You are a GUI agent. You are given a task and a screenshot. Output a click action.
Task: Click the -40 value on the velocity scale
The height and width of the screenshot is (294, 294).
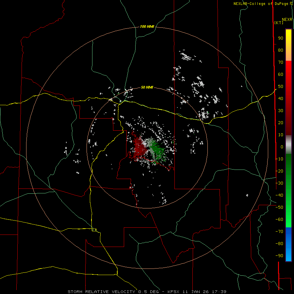pyautogui.click(x=279, y=195)
